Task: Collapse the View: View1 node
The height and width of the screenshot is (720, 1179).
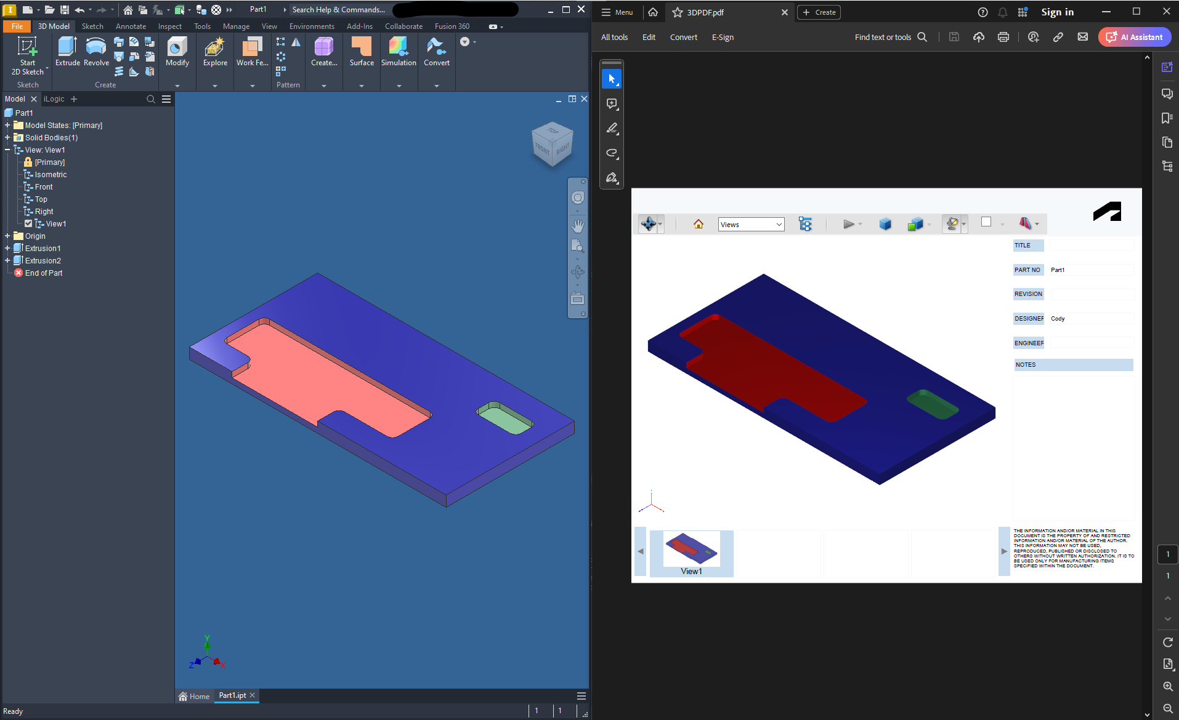Action: pos(7,150)
